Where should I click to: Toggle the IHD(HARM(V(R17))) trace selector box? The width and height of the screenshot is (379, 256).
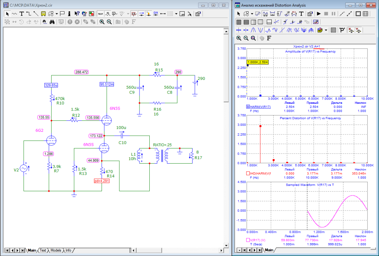pos(248,173)
